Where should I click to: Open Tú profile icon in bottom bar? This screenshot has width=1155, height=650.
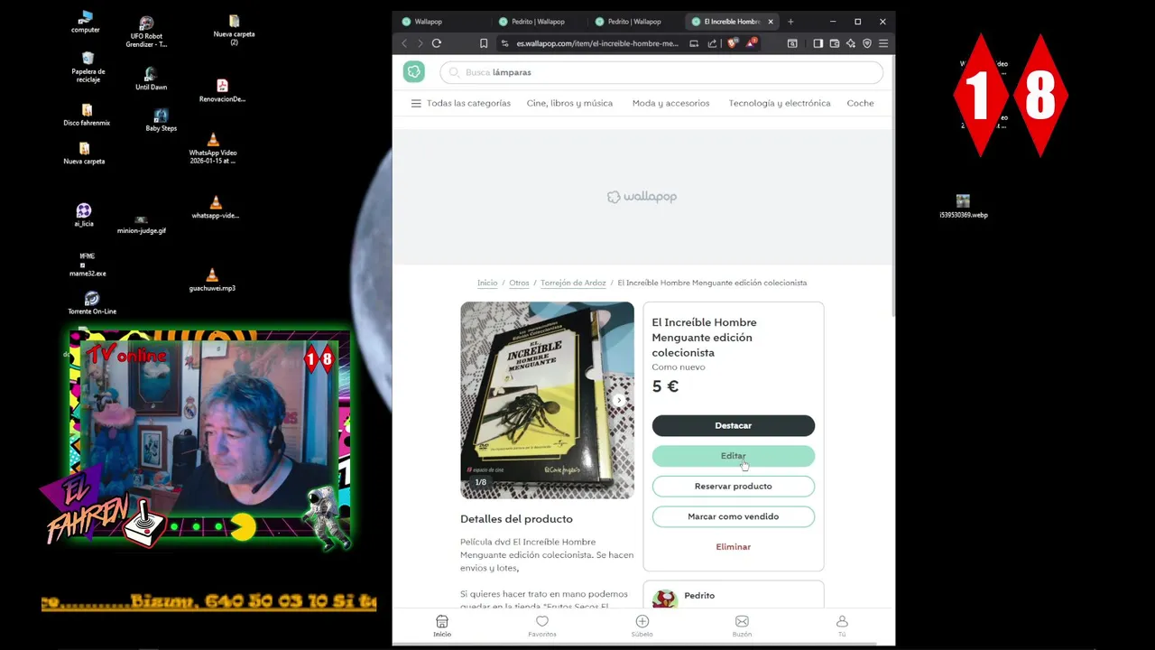coord(842,626)
